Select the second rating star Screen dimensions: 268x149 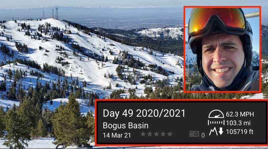pos(149,134)
